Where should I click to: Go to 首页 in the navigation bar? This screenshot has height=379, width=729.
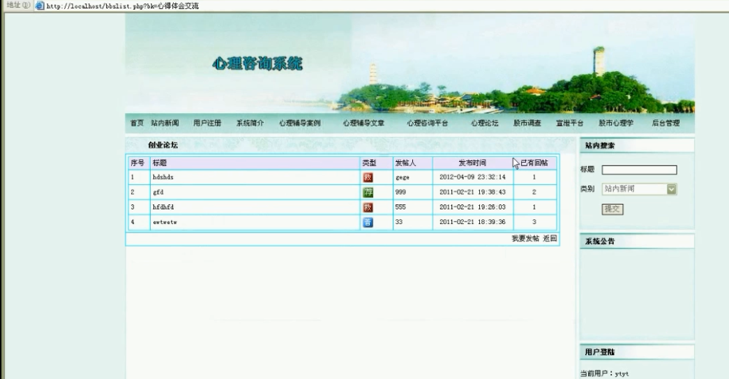tap(137, 124)
